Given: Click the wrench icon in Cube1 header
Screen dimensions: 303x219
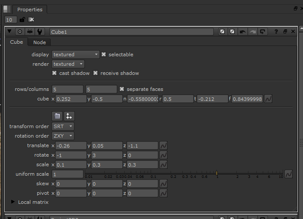Looking at the screenshot, I should [40, 32].
